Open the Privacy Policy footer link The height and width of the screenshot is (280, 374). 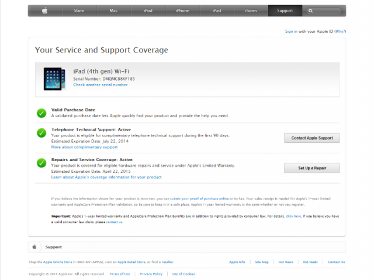click(x=151, y=273)
